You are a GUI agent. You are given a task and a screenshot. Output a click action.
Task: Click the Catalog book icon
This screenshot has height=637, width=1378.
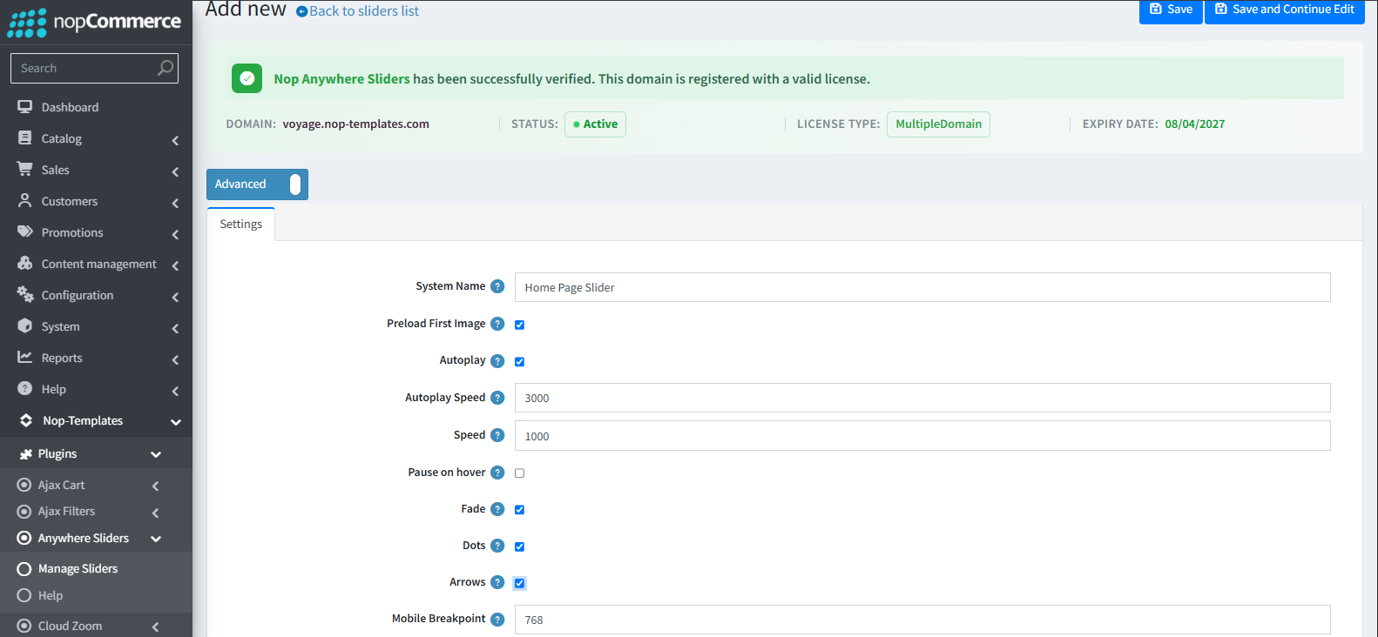click(x=25, y=138)
